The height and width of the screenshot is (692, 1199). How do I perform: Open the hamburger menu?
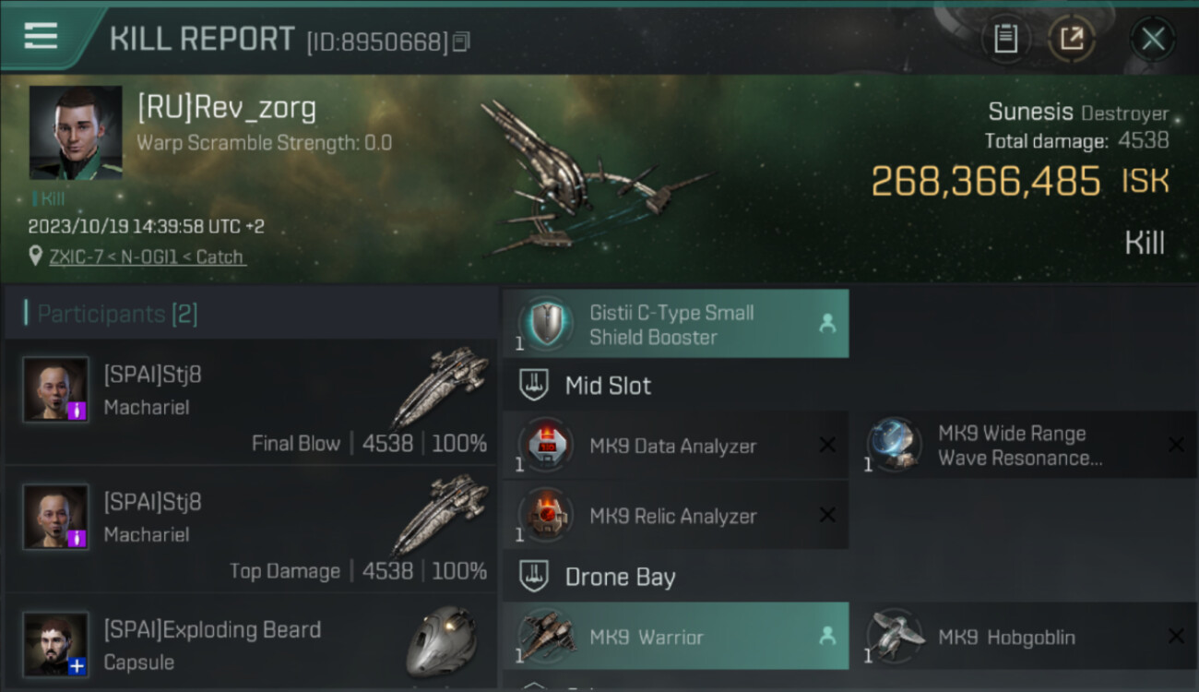click(41, 37)
